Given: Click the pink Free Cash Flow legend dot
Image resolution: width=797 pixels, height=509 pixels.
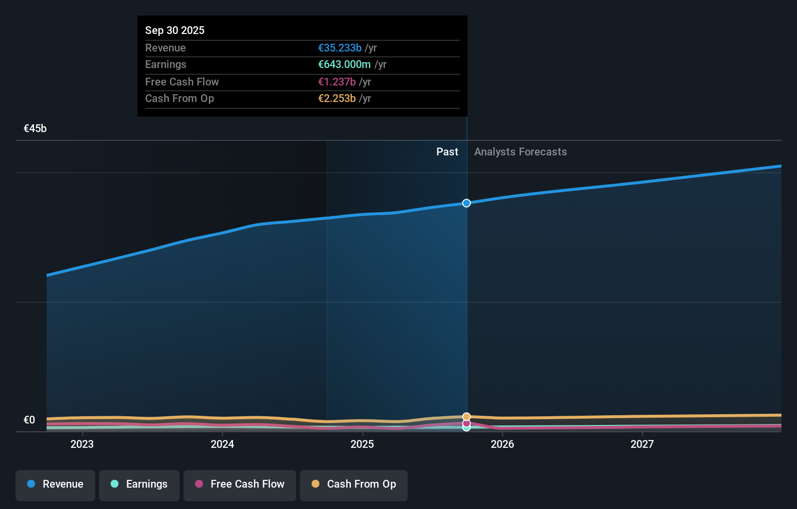Looking at the screenshot, I should (199, 484).
